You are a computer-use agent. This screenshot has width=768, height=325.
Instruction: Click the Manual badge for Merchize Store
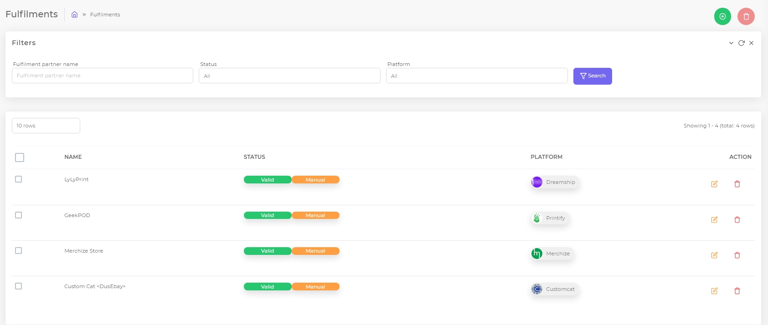coord(315,251)
